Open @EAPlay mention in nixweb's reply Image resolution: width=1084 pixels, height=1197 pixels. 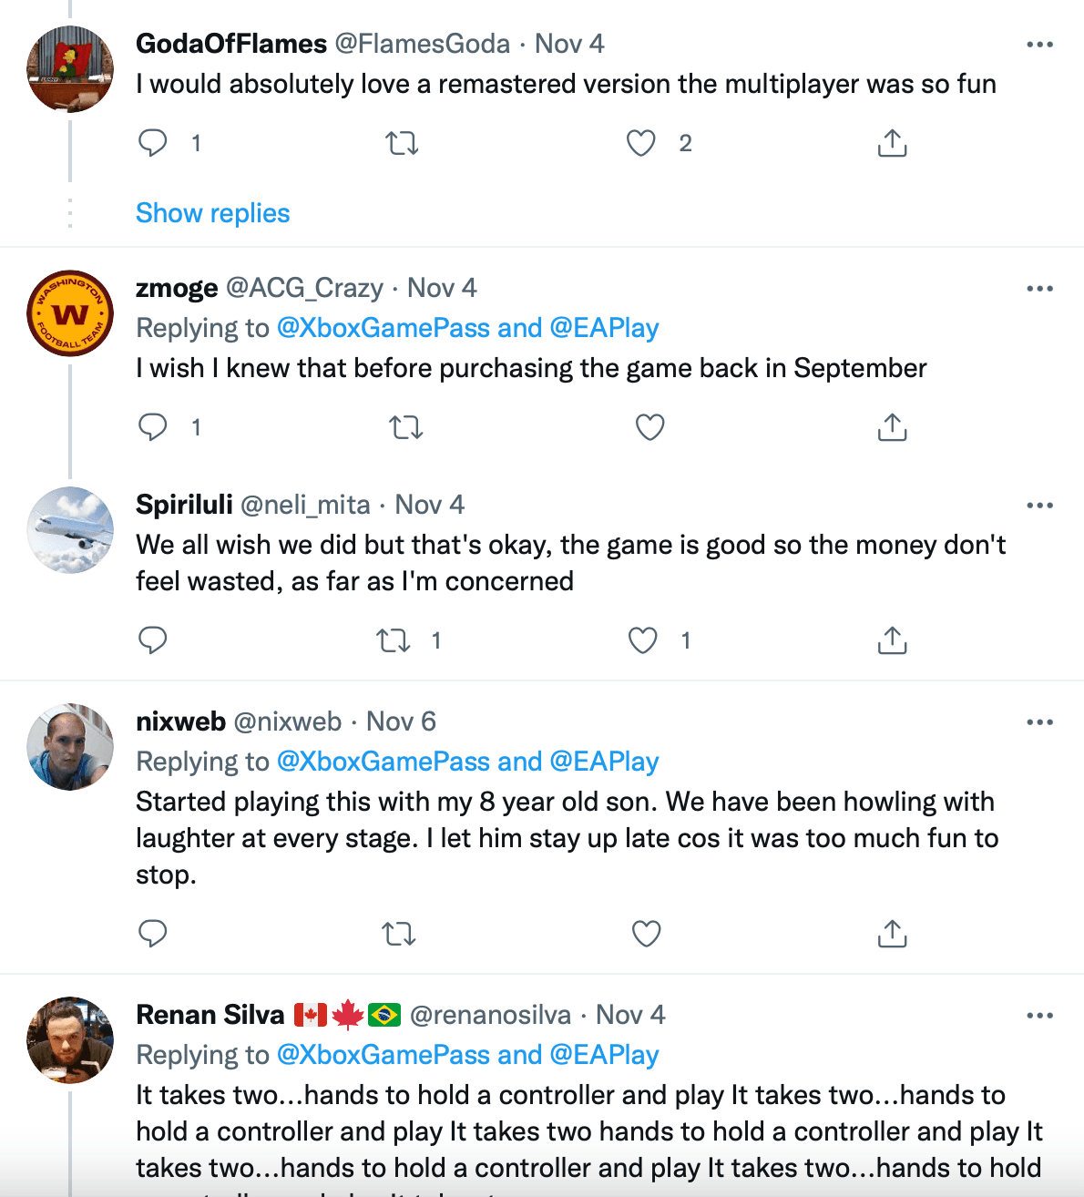[605, 762]
